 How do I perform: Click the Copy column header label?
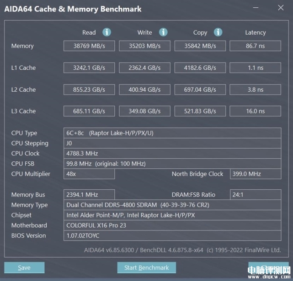(200, 33)
